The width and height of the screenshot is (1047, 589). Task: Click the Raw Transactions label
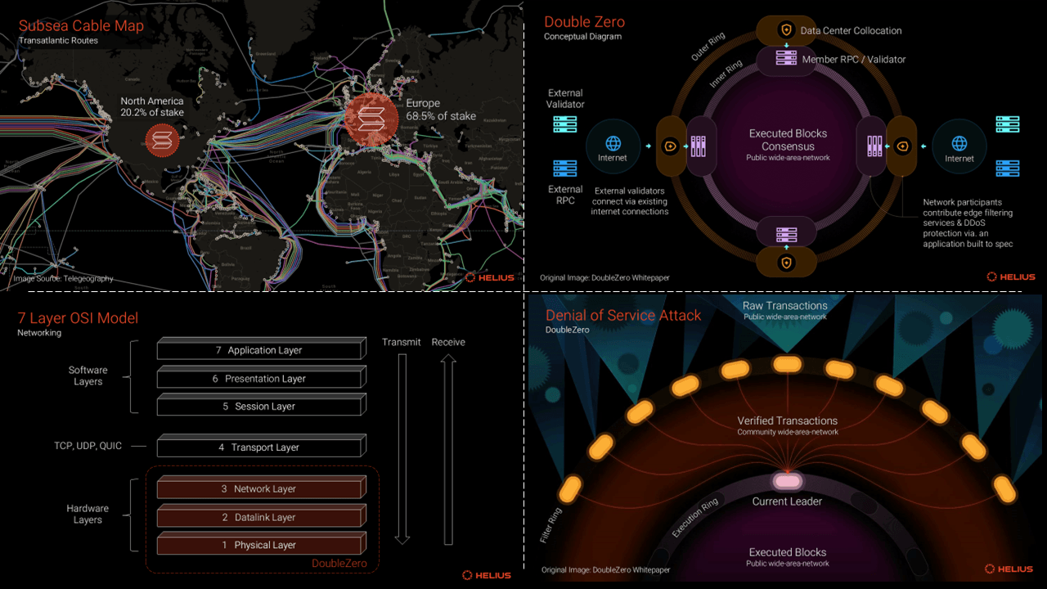click(785, 306)
